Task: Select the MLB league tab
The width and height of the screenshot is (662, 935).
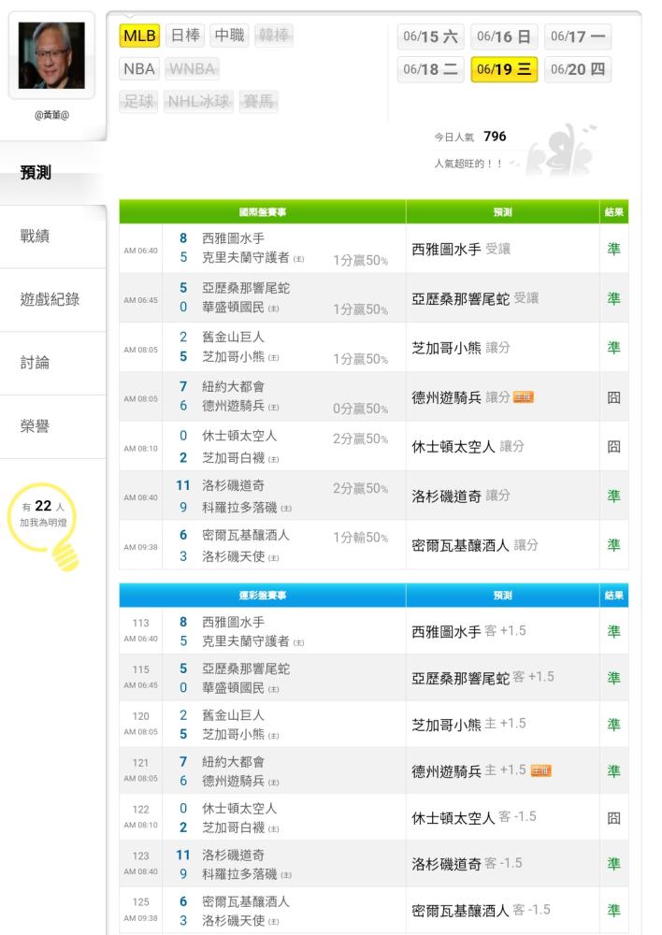Action: (140, 36)
